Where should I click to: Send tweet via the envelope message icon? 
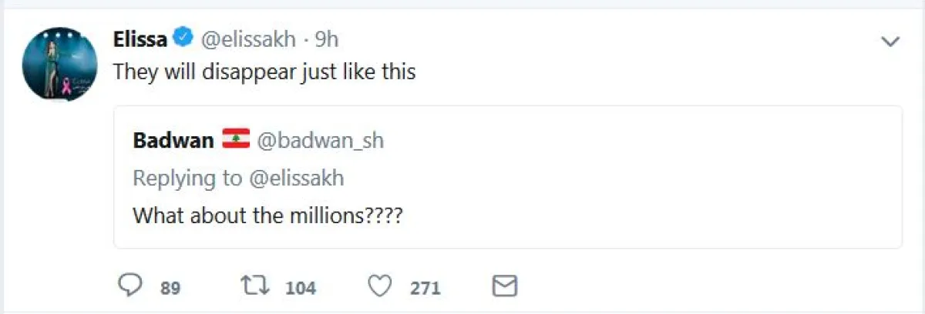[503, 287]
